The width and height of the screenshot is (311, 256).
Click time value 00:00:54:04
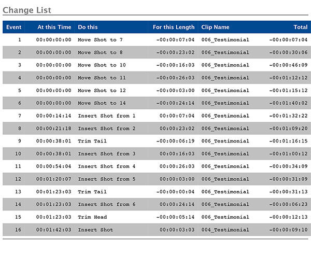click(53, 166)
